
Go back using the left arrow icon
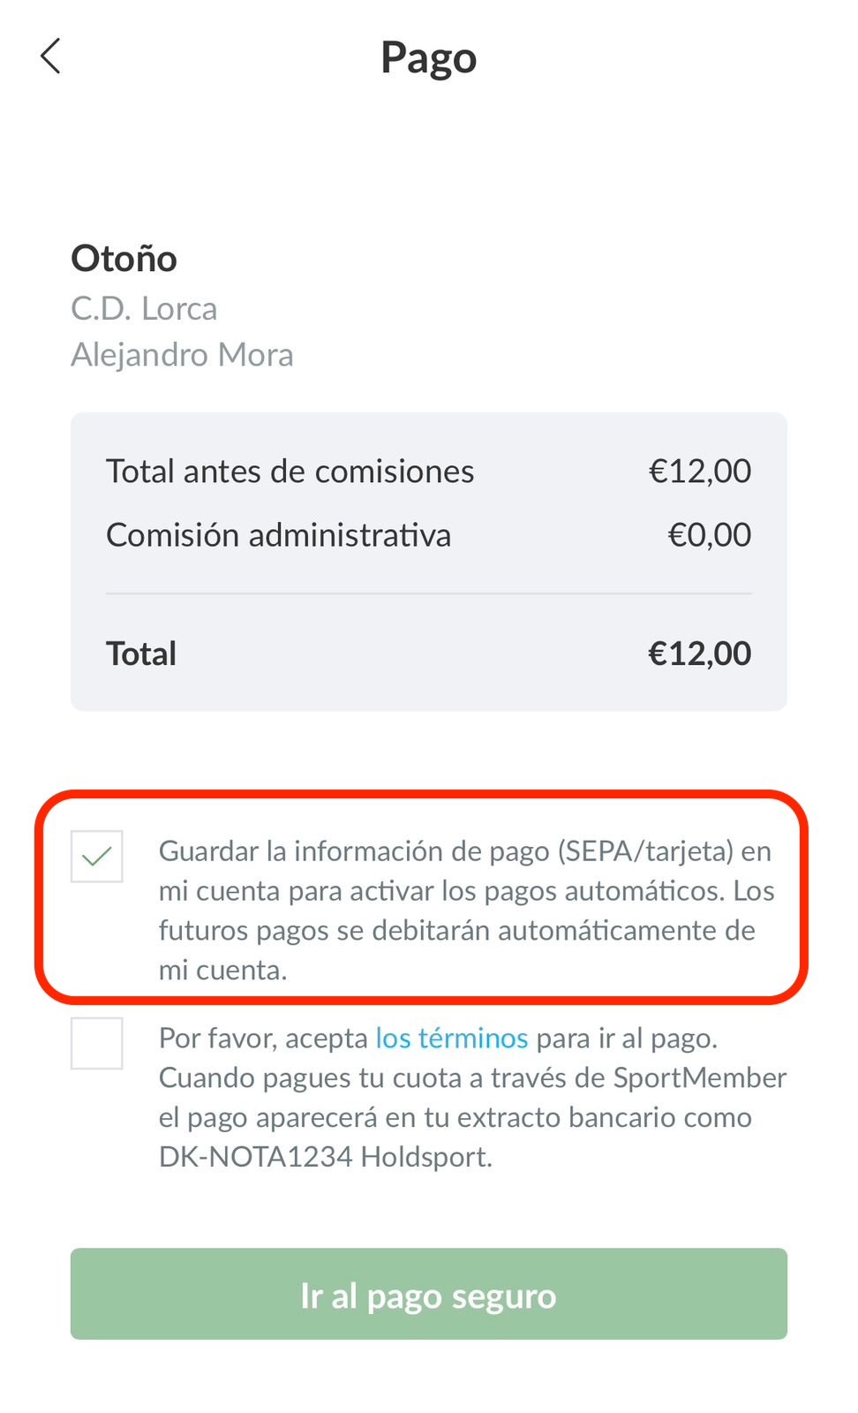coord(51,57)
